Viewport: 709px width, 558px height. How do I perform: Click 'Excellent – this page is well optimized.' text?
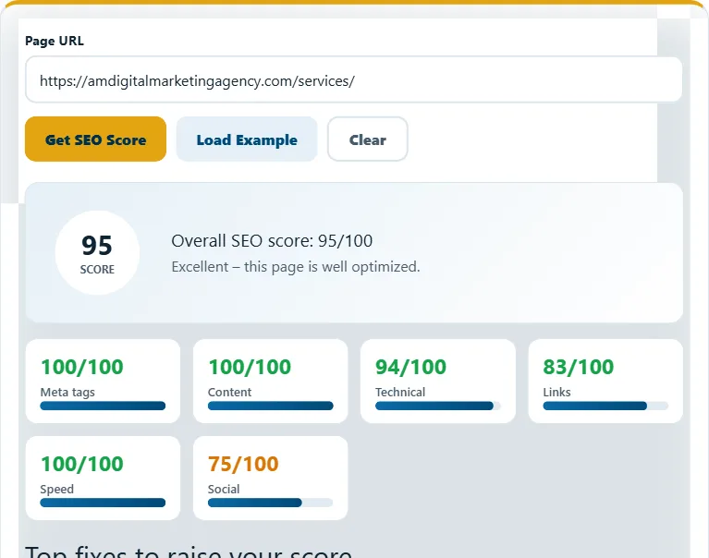(296, 267)
